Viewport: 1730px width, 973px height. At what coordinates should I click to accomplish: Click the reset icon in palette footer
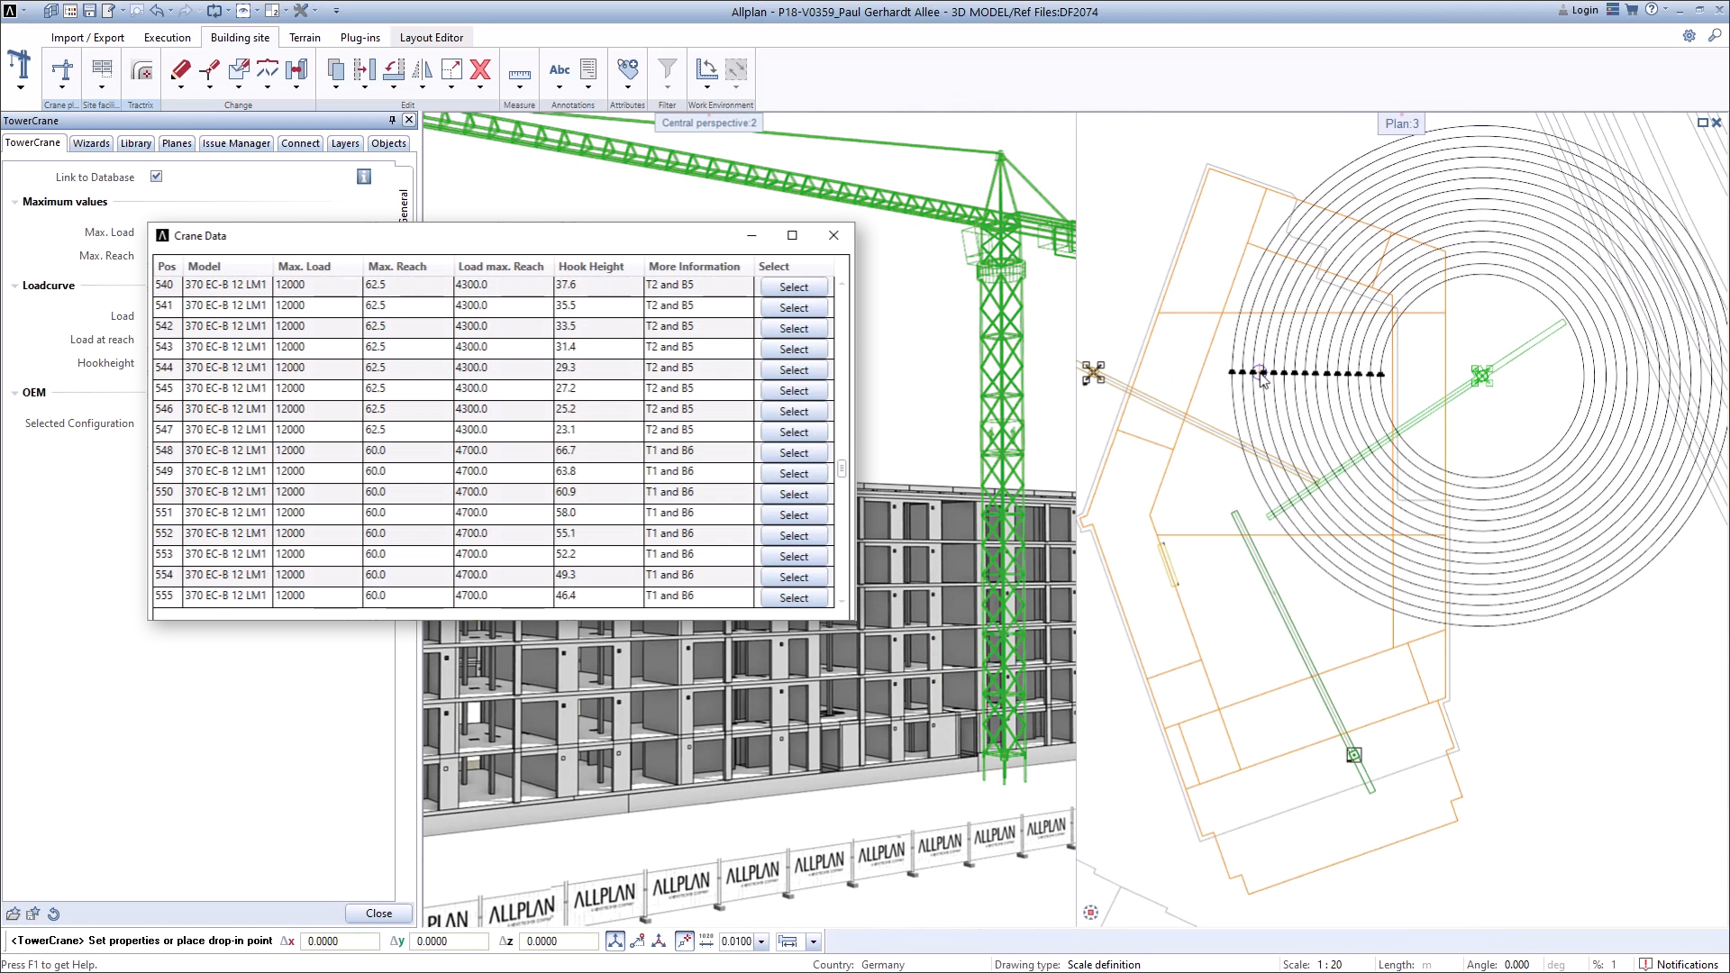(x=54, y=914)
